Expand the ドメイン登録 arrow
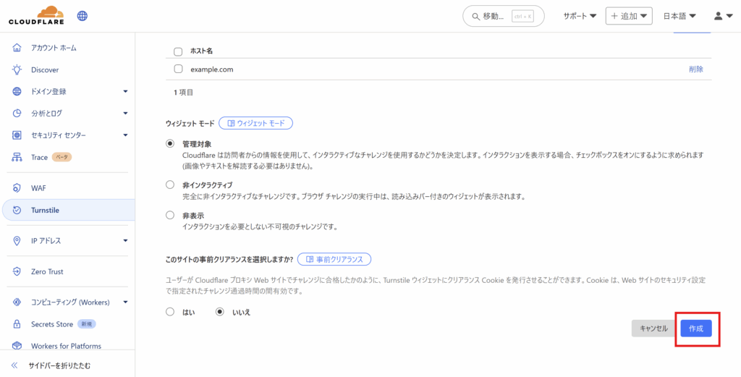 point(125,92)
